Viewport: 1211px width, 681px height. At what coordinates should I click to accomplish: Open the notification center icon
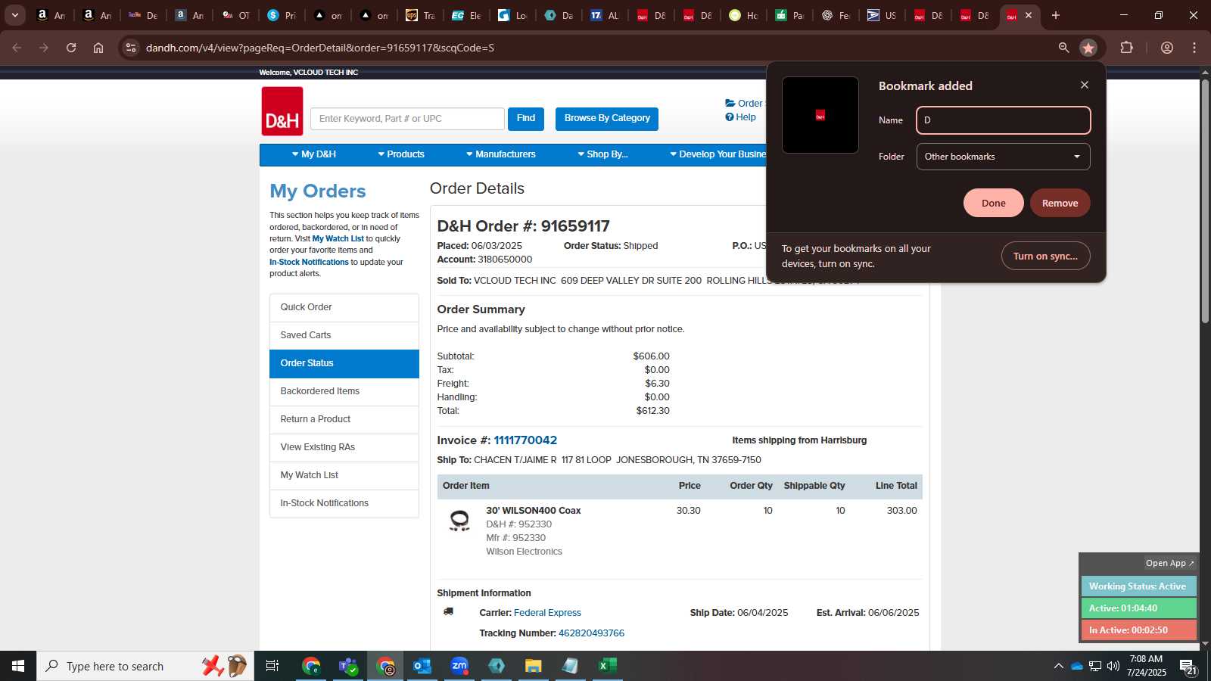tap(1188, 667)
